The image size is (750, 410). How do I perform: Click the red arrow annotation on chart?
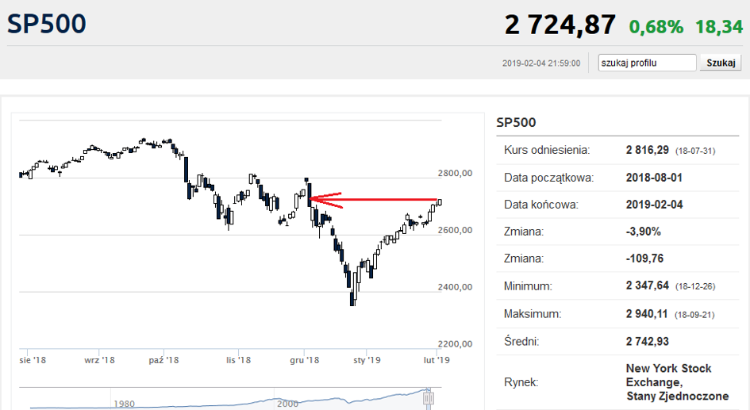(x=325, y=199)
